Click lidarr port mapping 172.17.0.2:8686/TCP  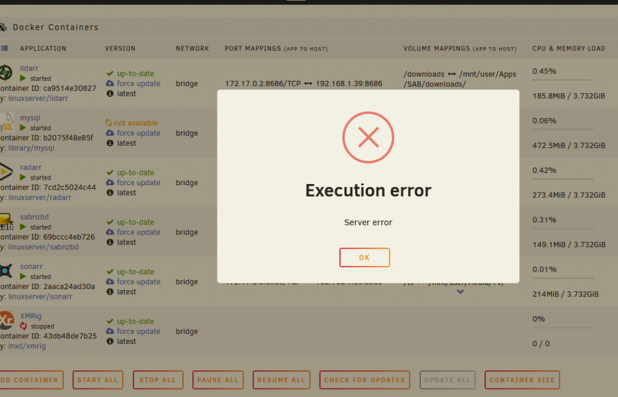263,83
